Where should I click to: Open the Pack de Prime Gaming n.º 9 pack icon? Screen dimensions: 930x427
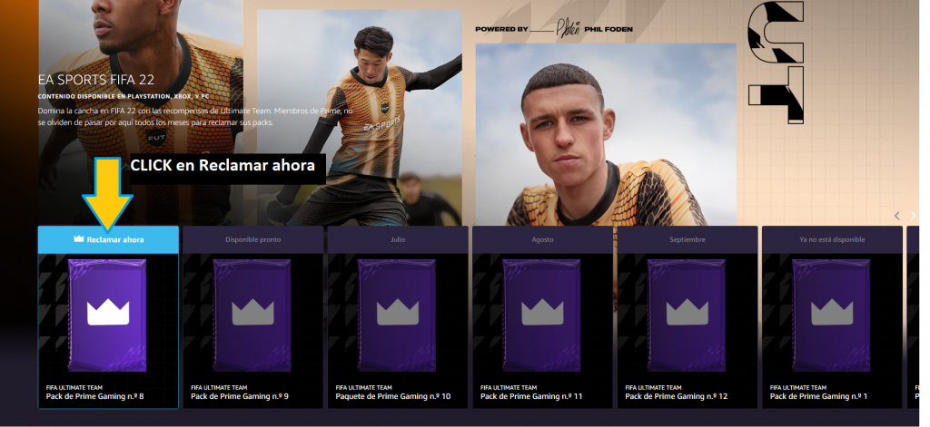tap(252, 315)
